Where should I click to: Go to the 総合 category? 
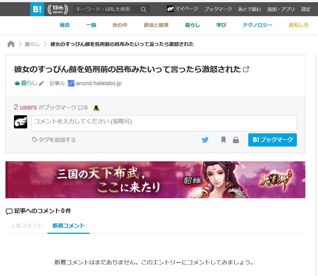[65, 25]
